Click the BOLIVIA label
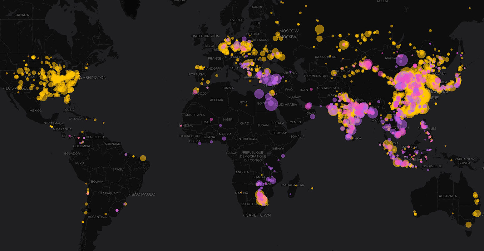484x251 pixels. pyautogui.click(x=97, y=181)
